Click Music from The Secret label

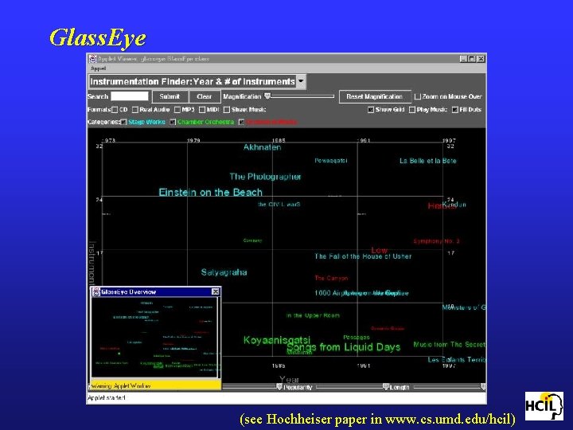pyautogui.click(x=450, y=345)
